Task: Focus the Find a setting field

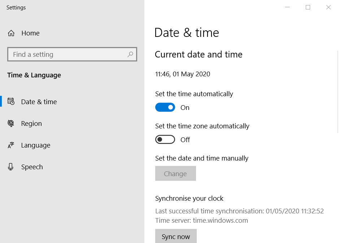Action: 72,54
